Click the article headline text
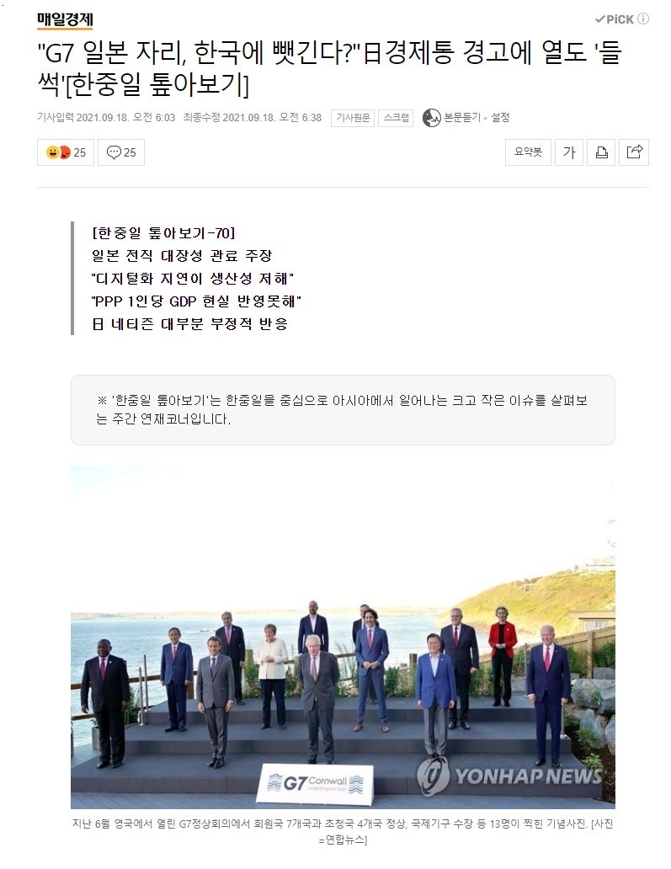This screenshot has height=869, width=671. coord(329,68)
